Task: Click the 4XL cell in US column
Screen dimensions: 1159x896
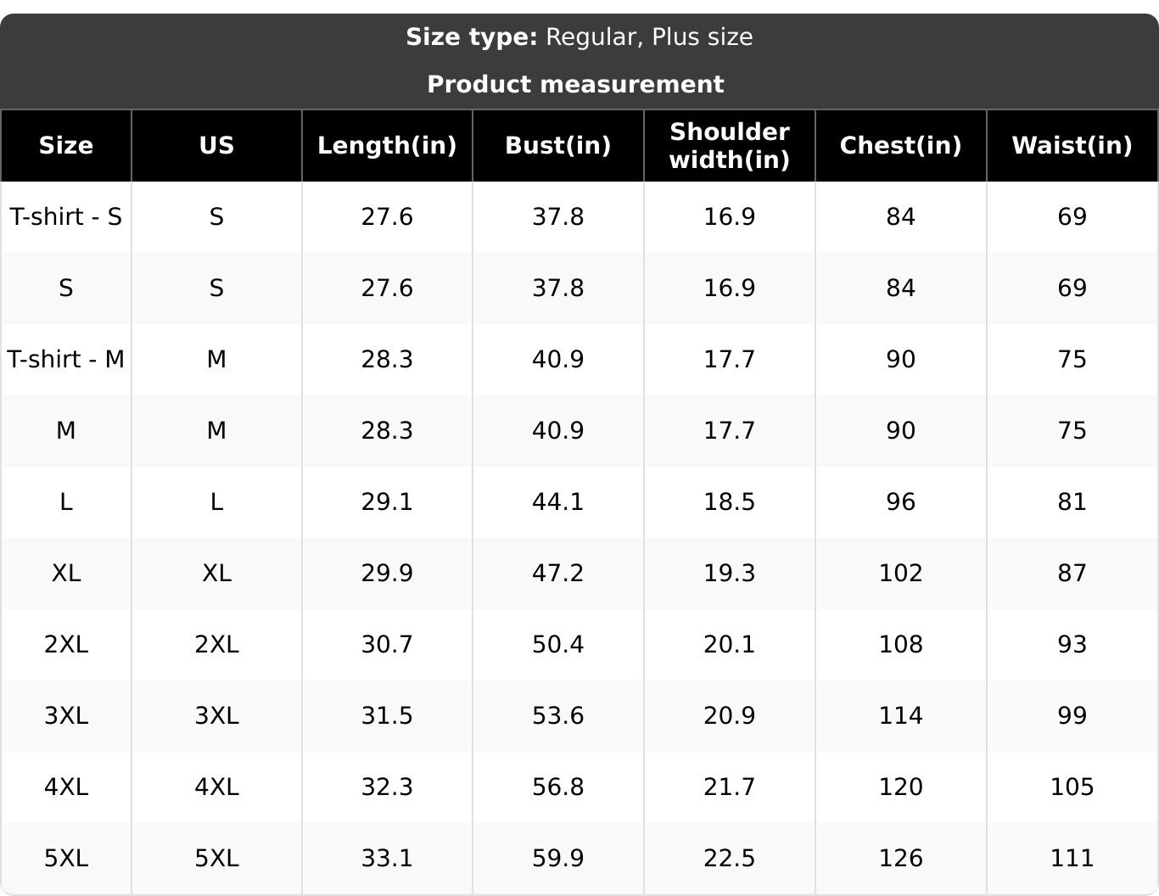Action: click(x=216, y=787)
